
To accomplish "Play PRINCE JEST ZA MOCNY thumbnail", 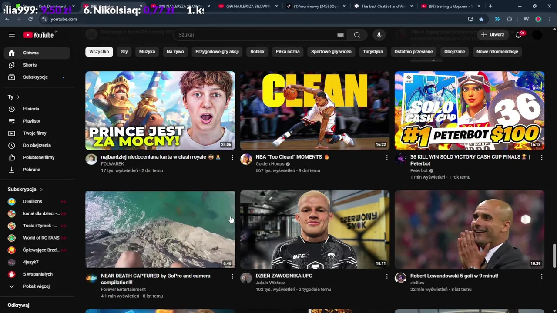I will point(160,111).
